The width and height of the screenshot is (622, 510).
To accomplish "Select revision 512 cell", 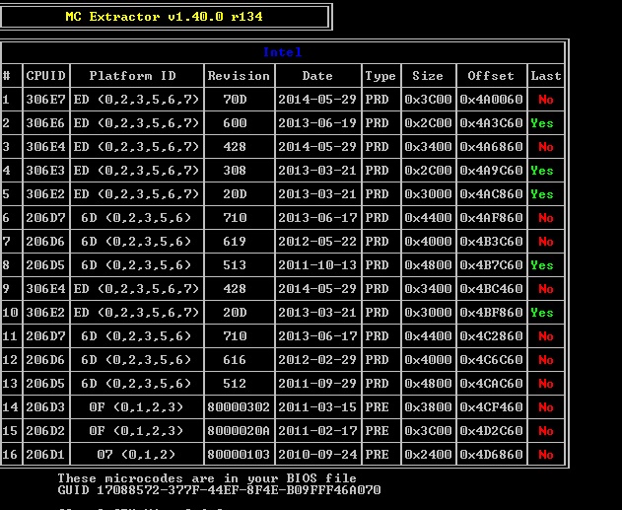I will point(235,384).
